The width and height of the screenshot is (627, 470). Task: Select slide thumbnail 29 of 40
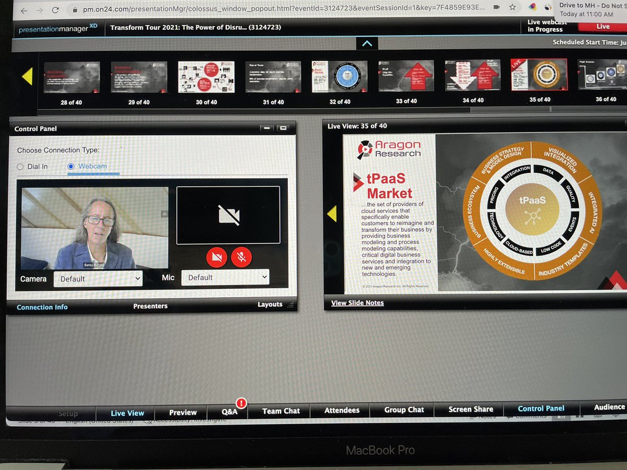click(139, 77)
